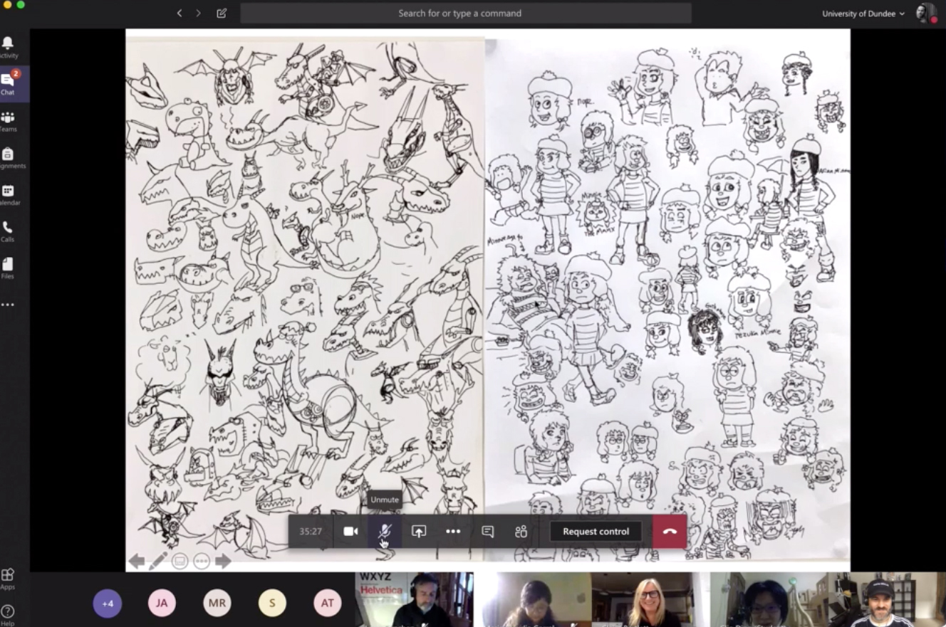Show the meeting participants list

521,531
